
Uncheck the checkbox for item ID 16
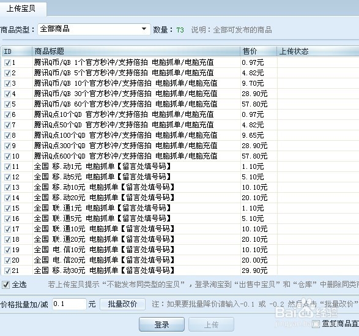(7, 218)
